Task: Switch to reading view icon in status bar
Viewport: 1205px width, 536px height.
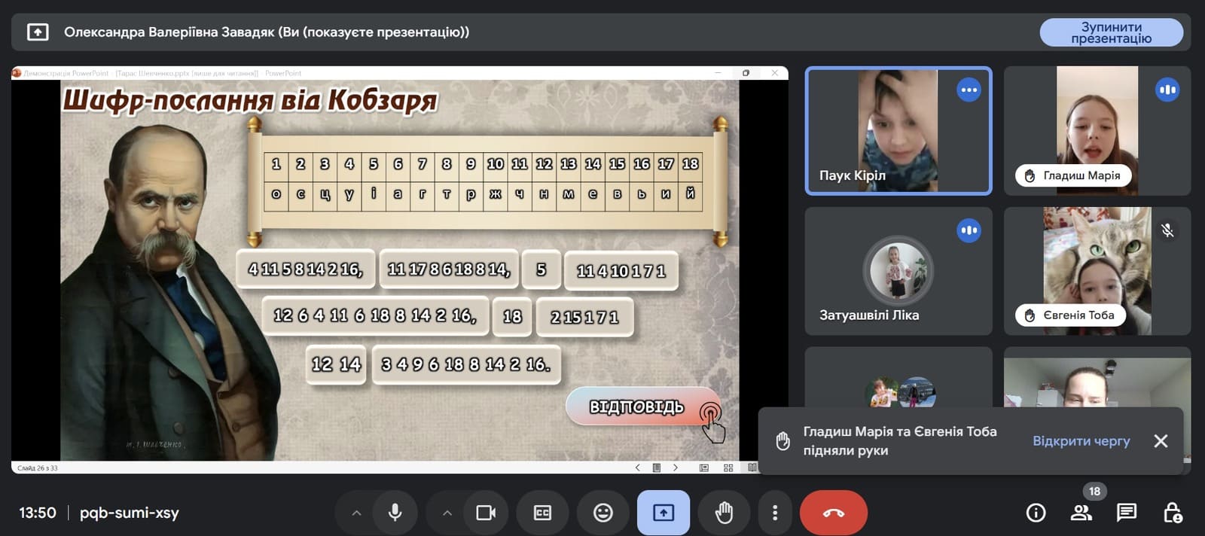Action: [752, 467]
